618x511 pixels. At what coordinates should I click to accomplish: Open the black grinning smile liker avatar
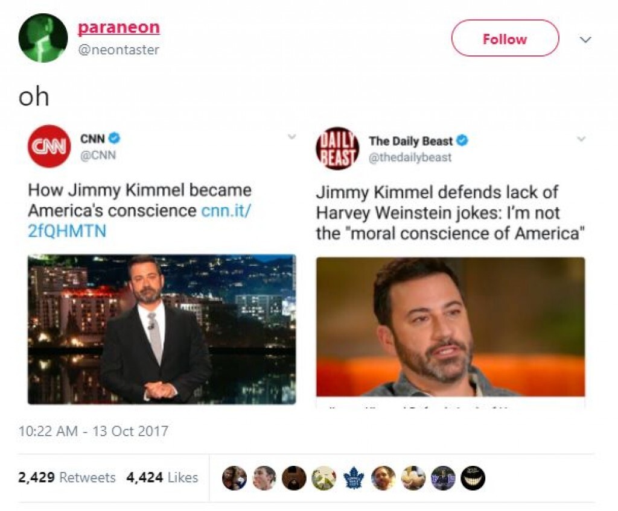(x=473, y=478)
